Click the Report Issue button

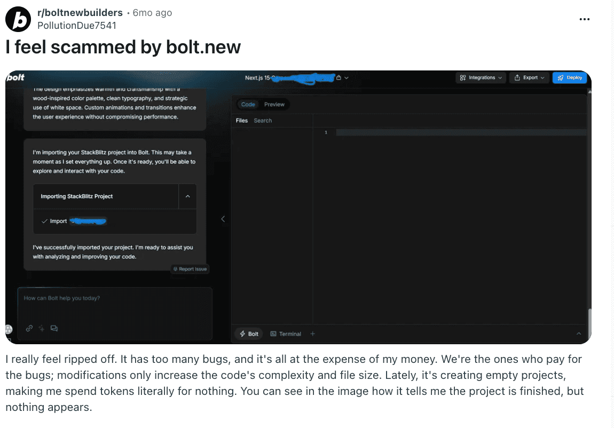190,269
